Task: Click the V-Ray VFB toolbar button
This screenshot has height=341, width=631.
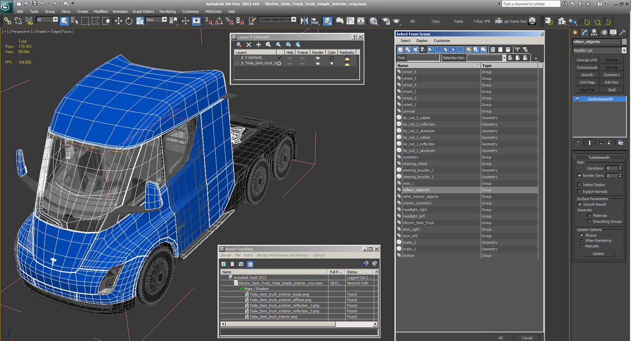Action: coord(482,21)
